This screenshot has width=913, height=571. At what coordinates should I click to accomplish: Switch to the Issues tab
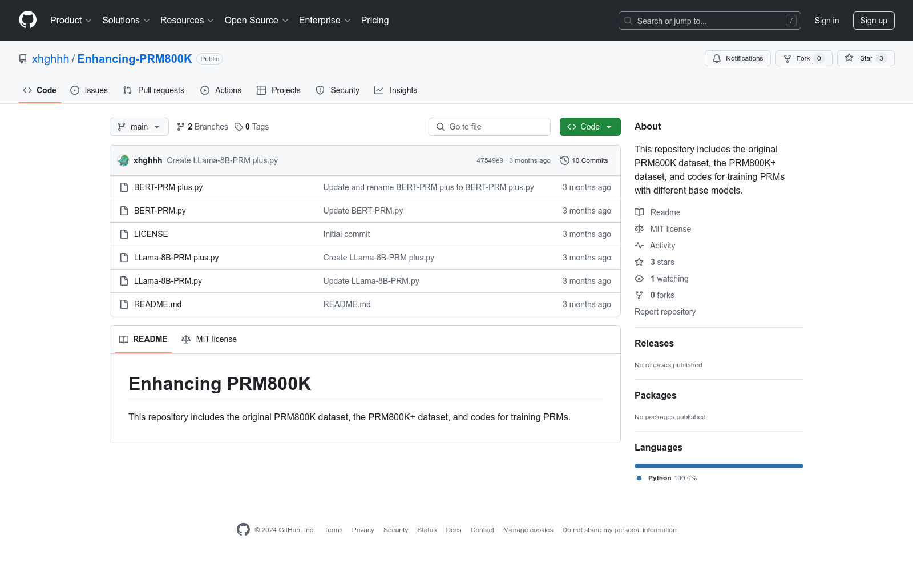(89, 90)
